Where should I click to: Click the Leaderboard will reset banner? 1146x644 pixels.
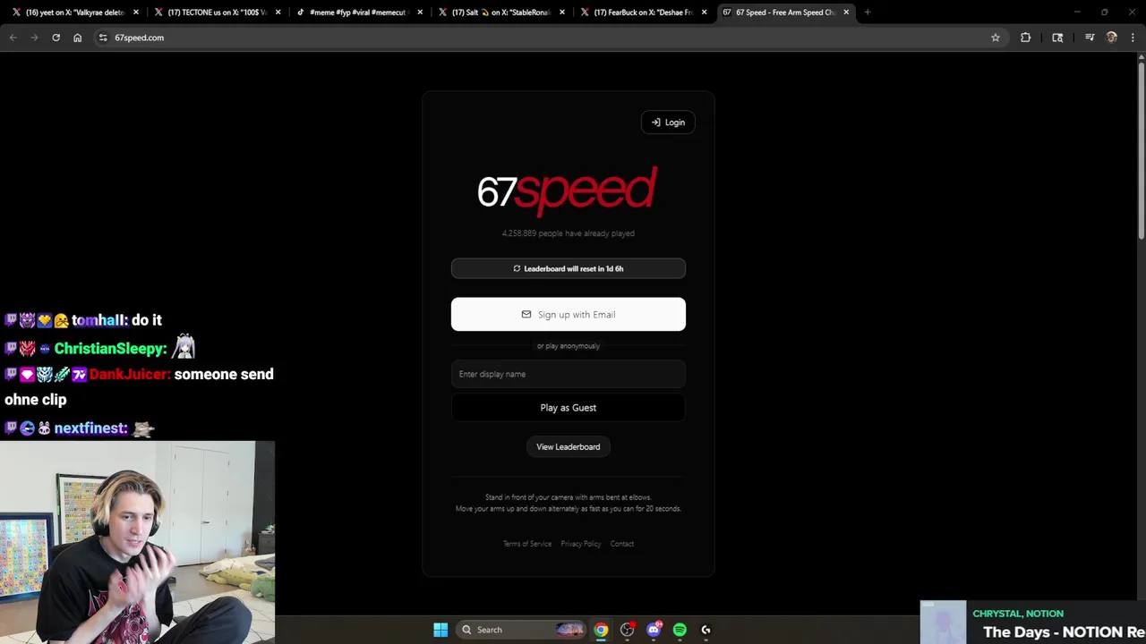(x=569, y=268)
